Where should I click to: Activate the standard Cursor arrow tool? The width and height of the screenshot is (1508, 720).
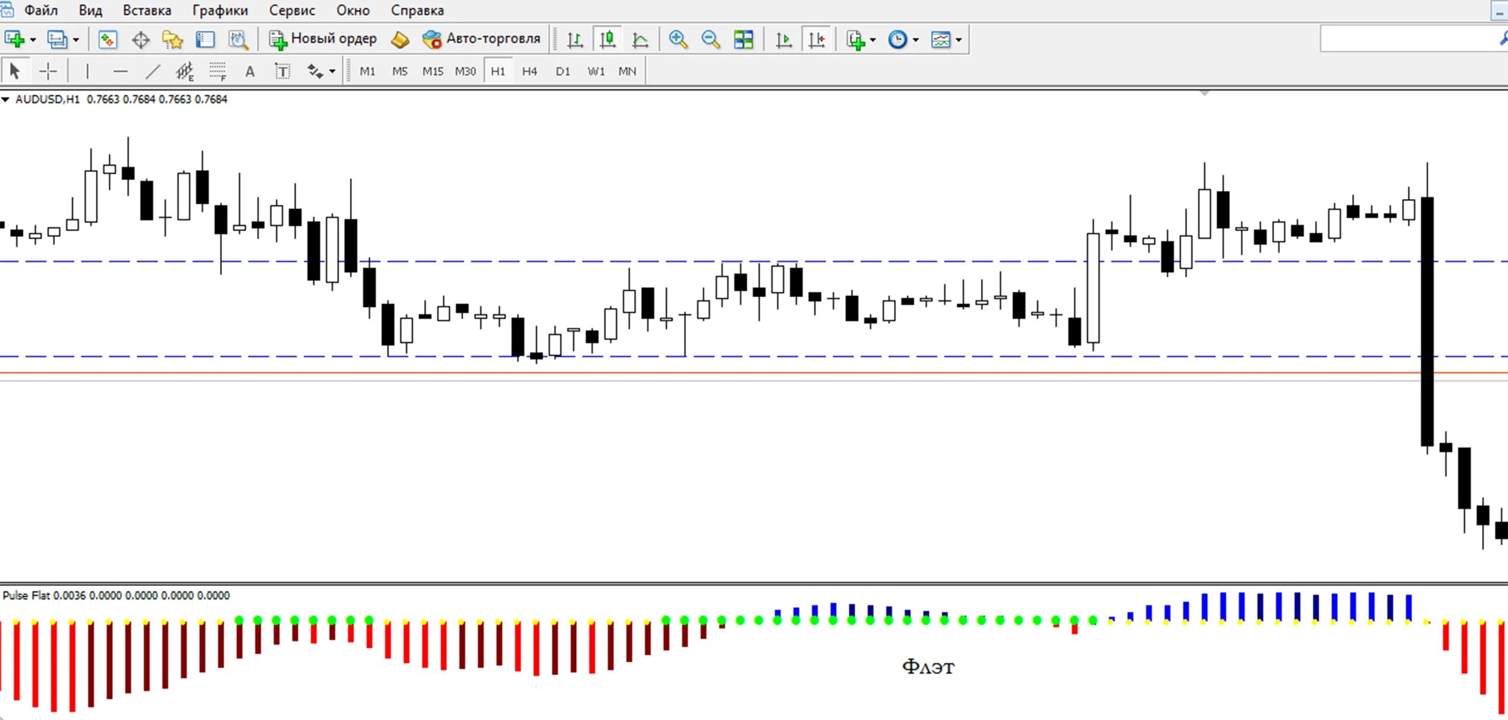pos(15,72)
